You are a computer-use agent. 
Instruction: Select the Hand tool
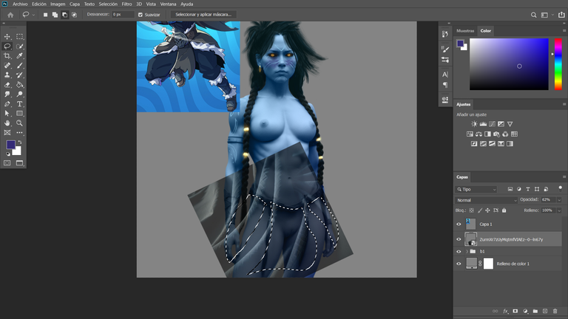[x=7, y=123]
